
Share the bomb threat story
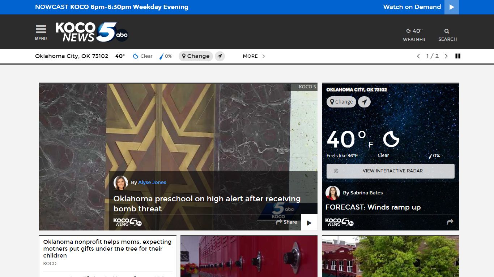(286, 222)
